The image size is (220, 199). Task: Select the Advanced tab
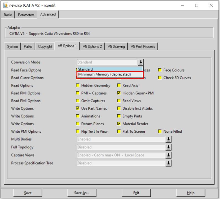(x=48, y=14)
